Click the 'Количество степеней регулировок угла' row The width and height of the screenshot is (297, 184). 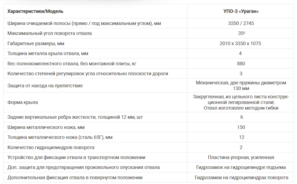pyautogui.click(x=88, y=74)
